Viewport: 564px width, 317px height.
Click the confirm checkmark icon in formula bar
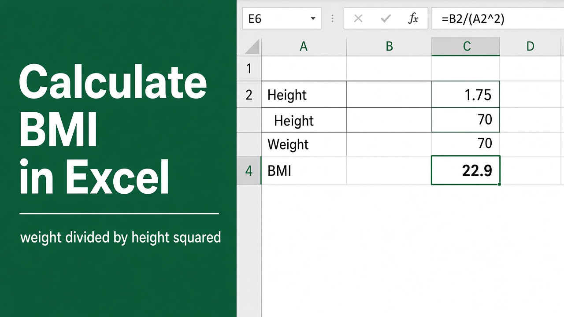[386, 18]
